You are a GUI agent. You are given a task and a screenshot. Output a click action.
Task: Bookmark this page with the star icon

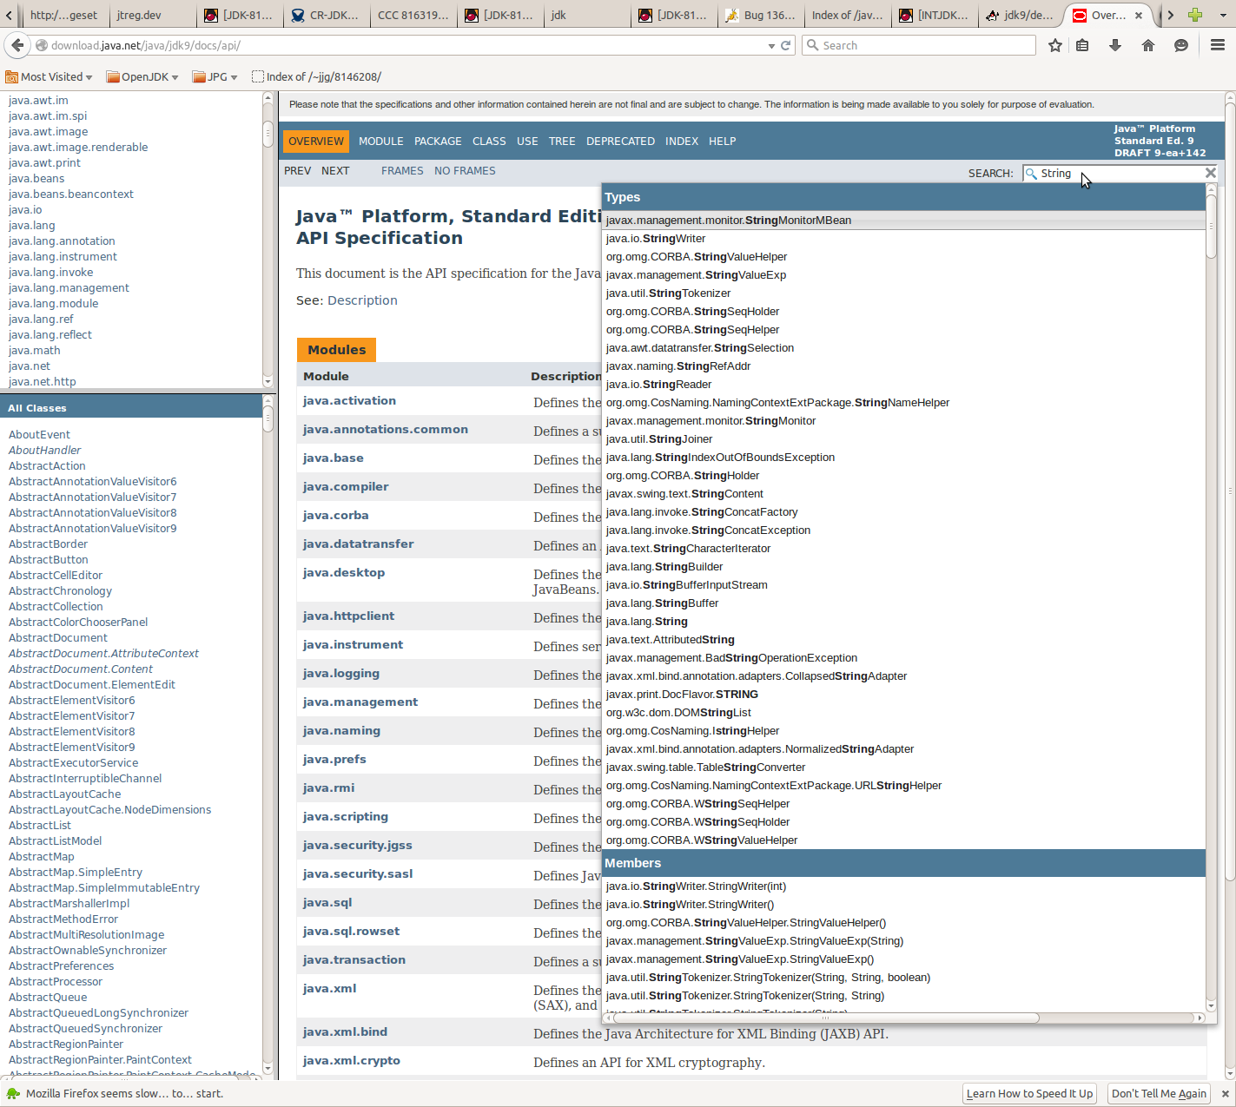tap(1054, 45)
